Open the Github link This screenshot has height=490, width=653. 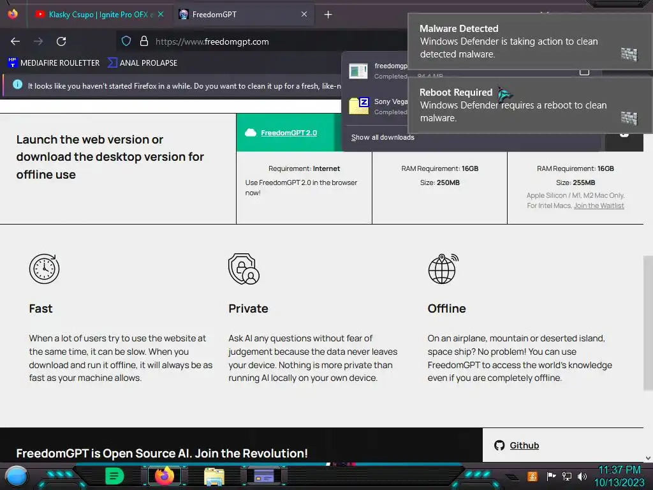[524, 445]
